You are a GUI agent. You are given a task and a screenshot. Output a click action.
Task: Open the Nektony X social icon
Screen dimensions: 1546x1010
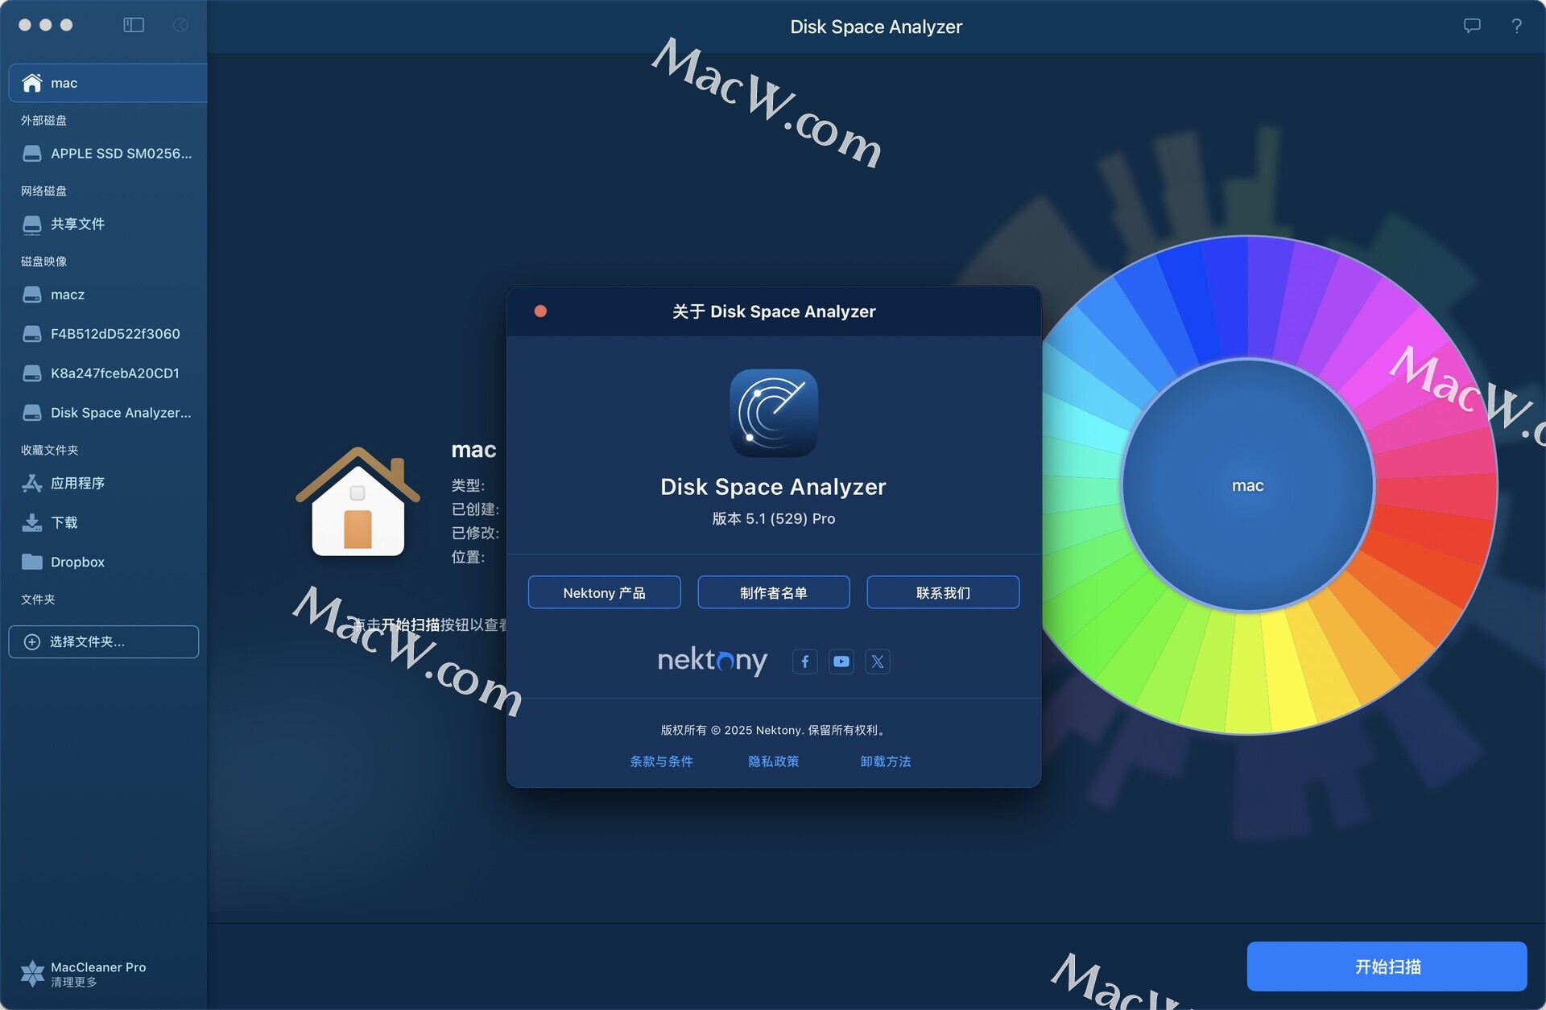(878, 662)
